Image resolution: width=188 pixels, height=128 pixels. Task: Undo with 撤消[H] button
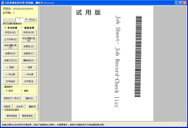tap(30, 98)
